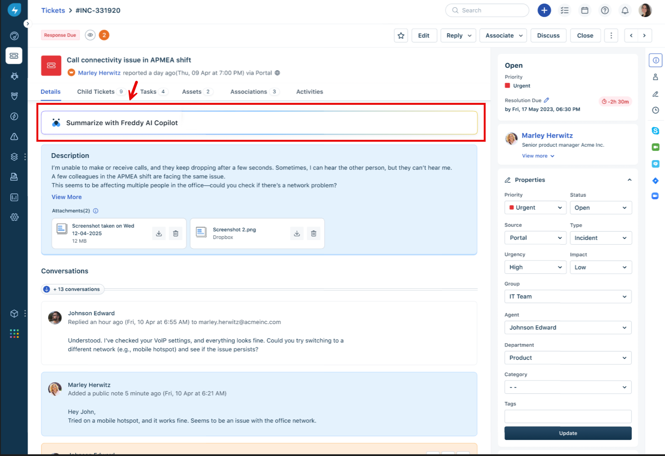Open the Priority Urgent dropdown
This screenshot has width=665, height=456.
pos(535,208)
